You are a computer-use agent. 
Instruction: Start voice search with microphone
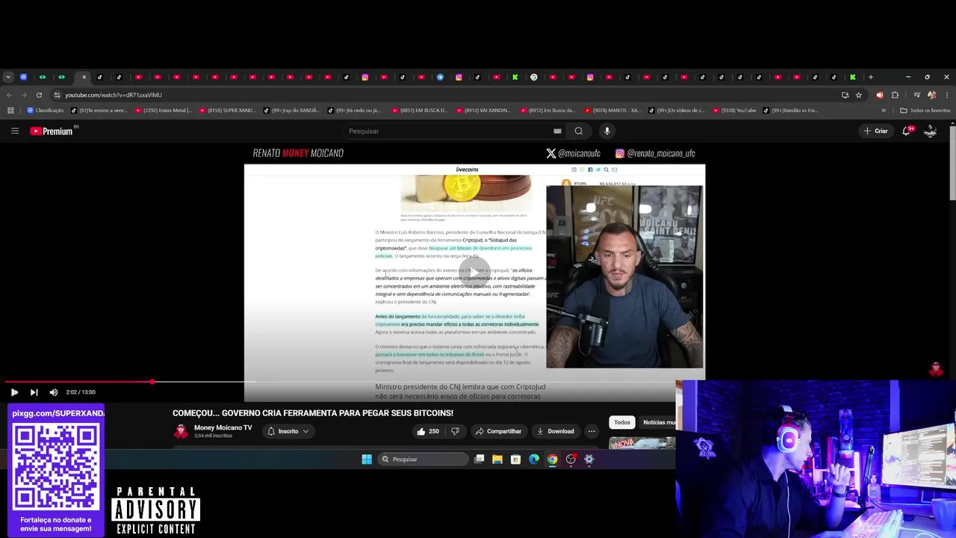click(607, 131)
